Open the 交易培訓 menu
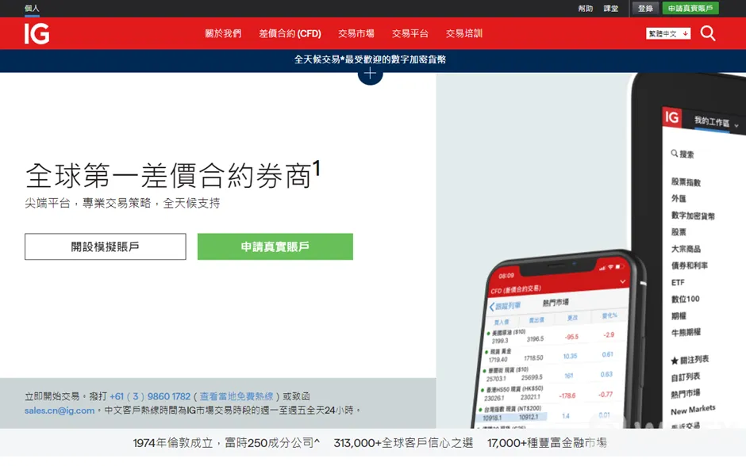This screenshot has width=746, height=466. pyautogui.click(x=464, y=34)
